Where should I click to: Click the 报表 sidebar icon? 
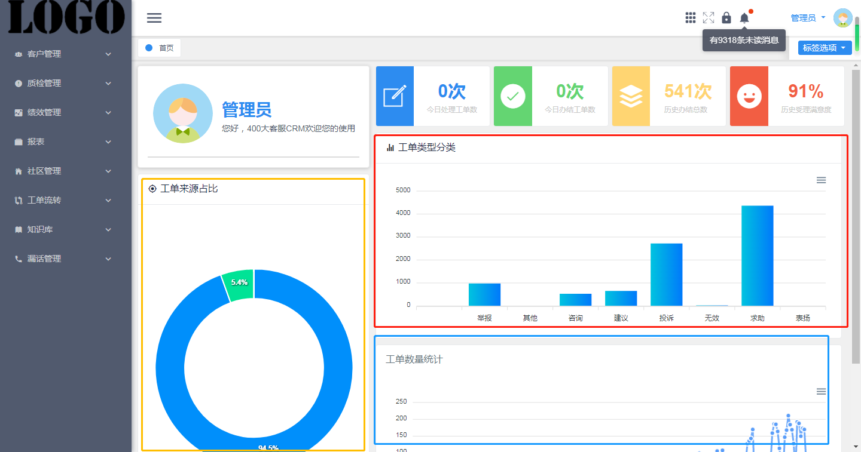19,142
